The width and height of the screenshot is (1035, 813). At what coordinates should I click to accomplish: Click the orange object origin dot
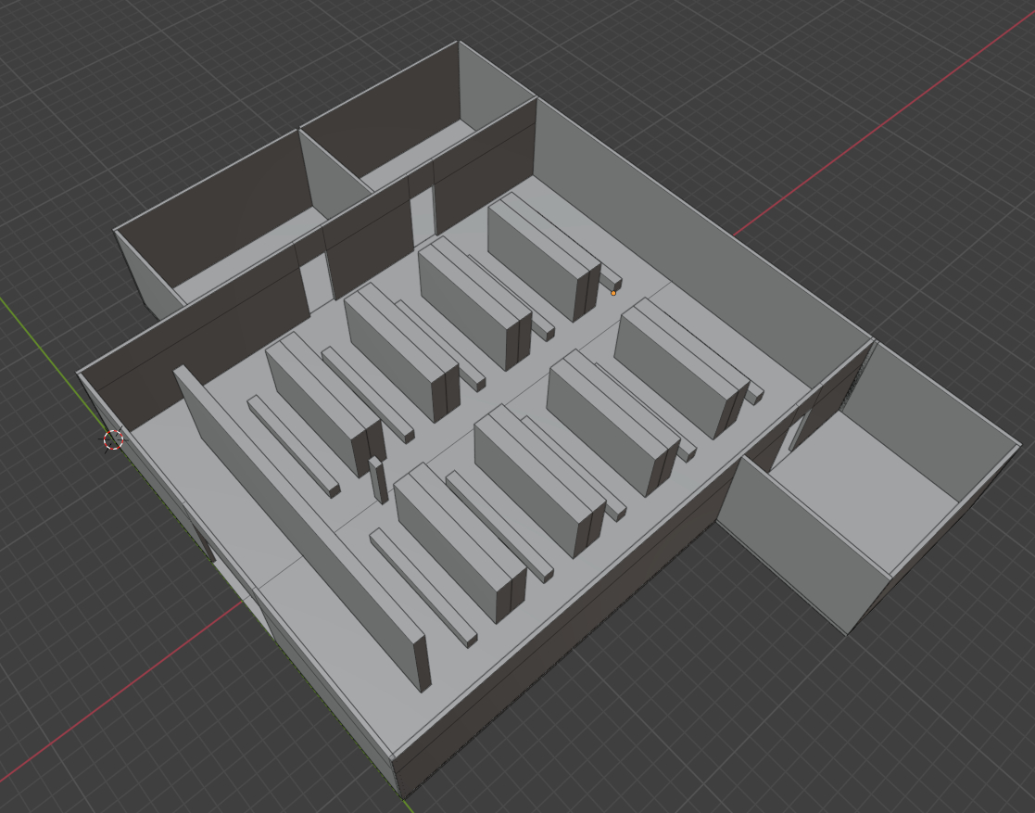(613, 293)
